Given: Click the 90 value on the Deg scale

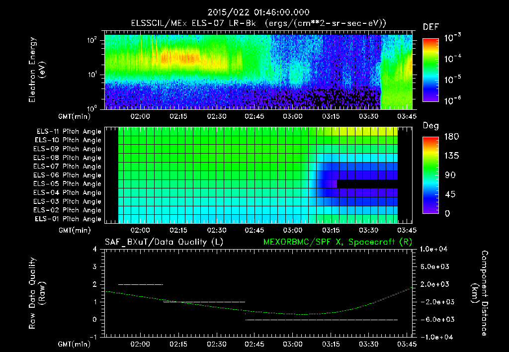Looking at the screenshot, I should pos(450,176).
